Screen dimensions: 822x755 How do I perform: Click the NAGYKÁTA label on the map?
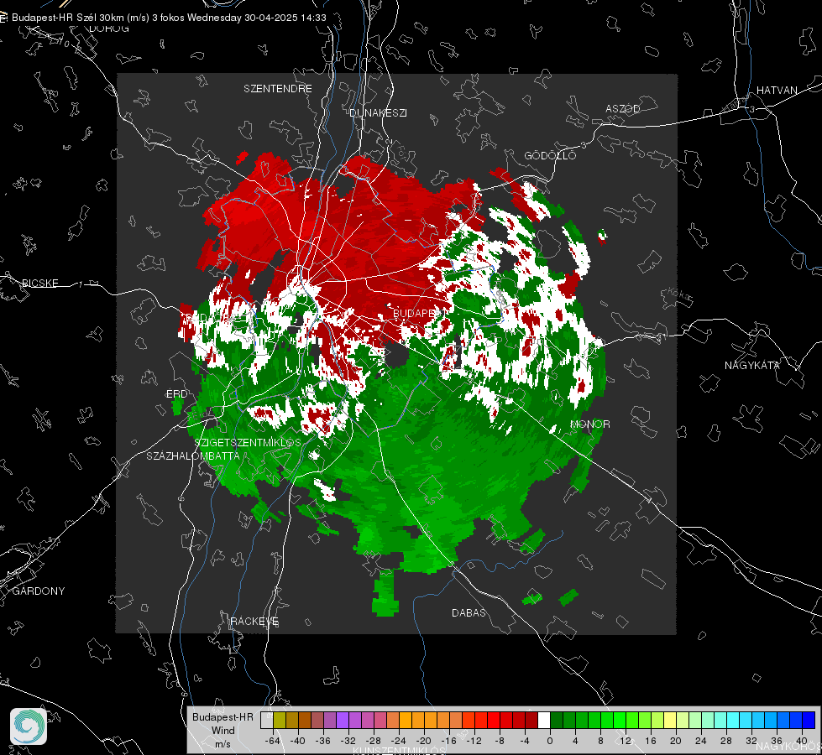752,366
